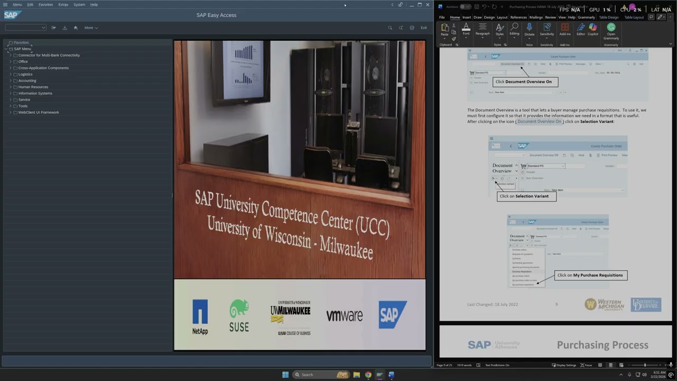Switch to Read Mode view in Word

pos(600,365)
